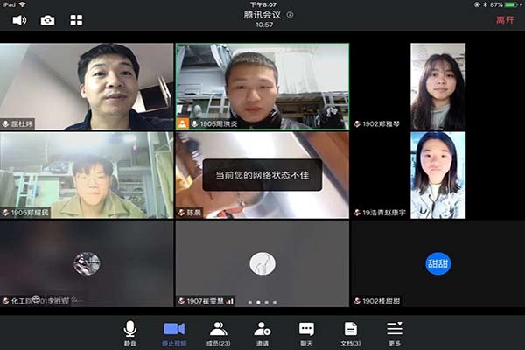Open the 聊天 chat icon

(x=306, y=332)
